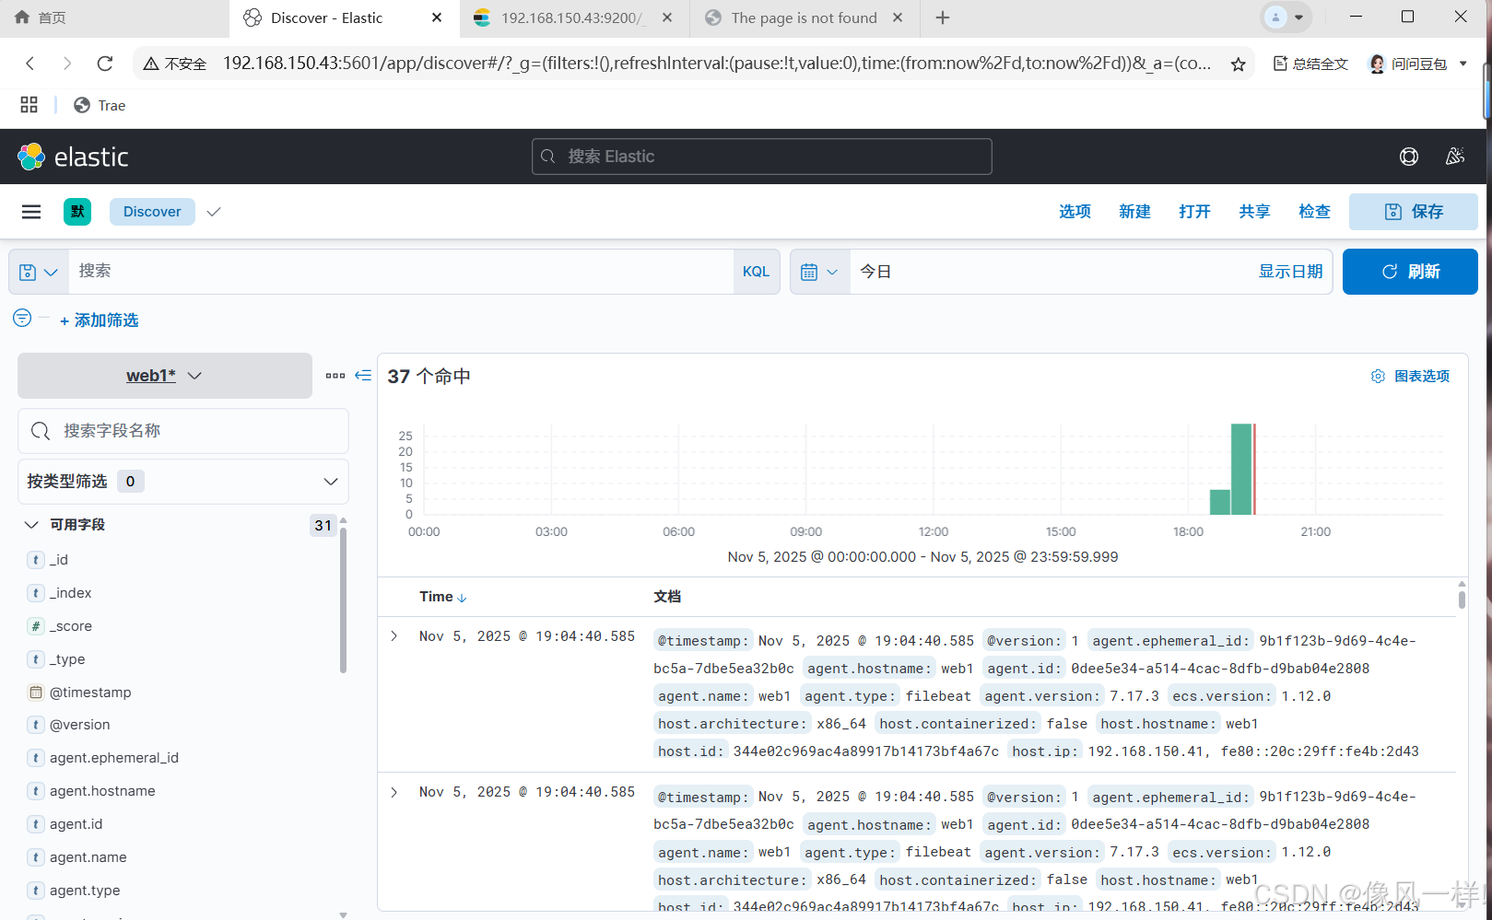The image size is (1492, 920).
Task: Open the chevron next to Discover
Action: click(214, 212)
